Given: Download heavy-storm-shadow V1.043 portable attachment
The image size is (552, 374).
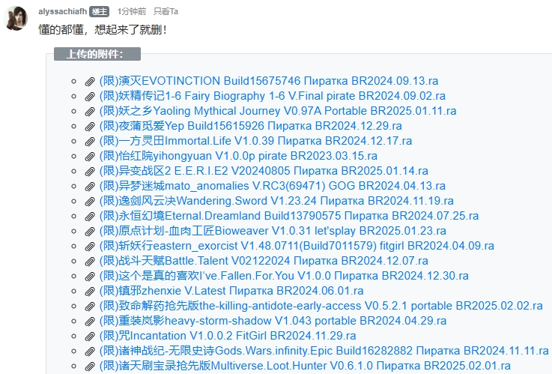Looking at the screenshot, I should pos(273,321).
